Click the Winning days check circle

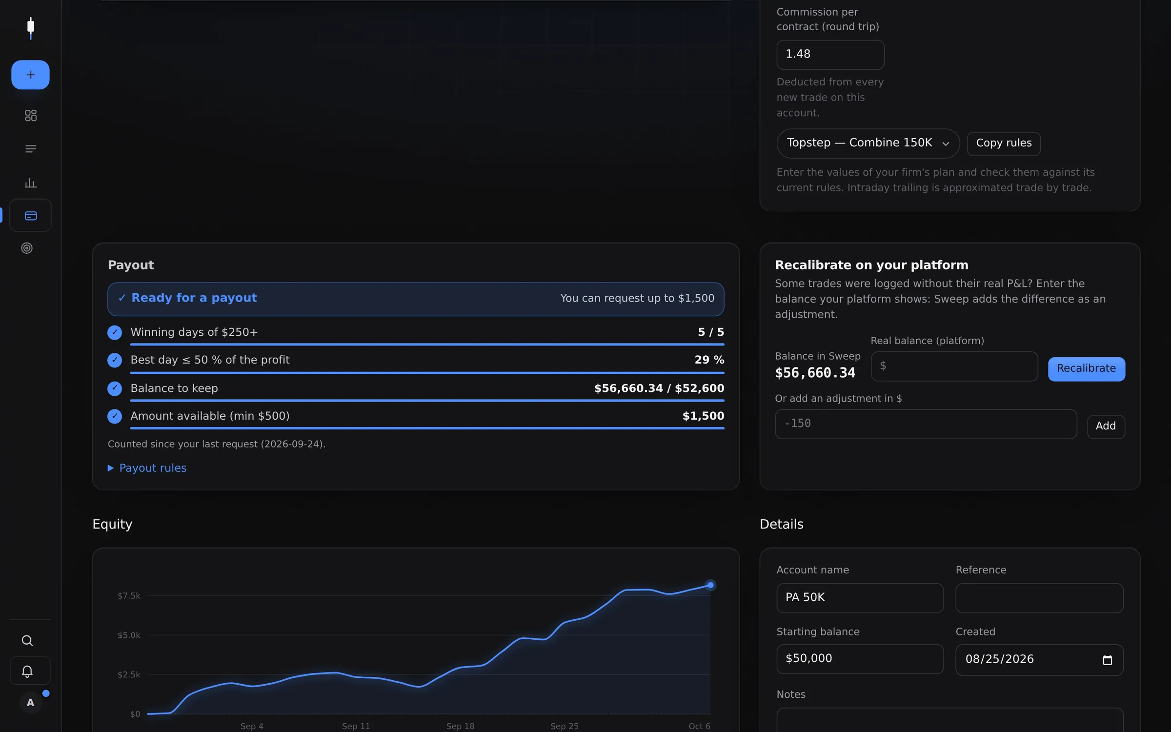(x=115, y=333)
